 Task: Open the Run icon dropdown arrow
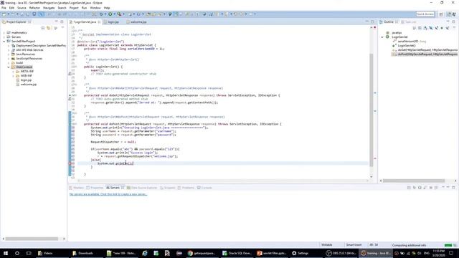point(115,14)
